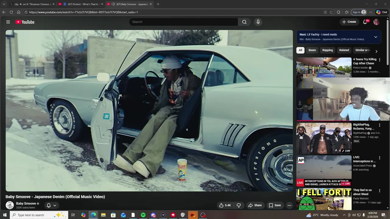Image resolution: width=390 pixels, height=219 pixels.
Task: Open the BigXthaPlug video thumbnail
Action: point(324,138)
